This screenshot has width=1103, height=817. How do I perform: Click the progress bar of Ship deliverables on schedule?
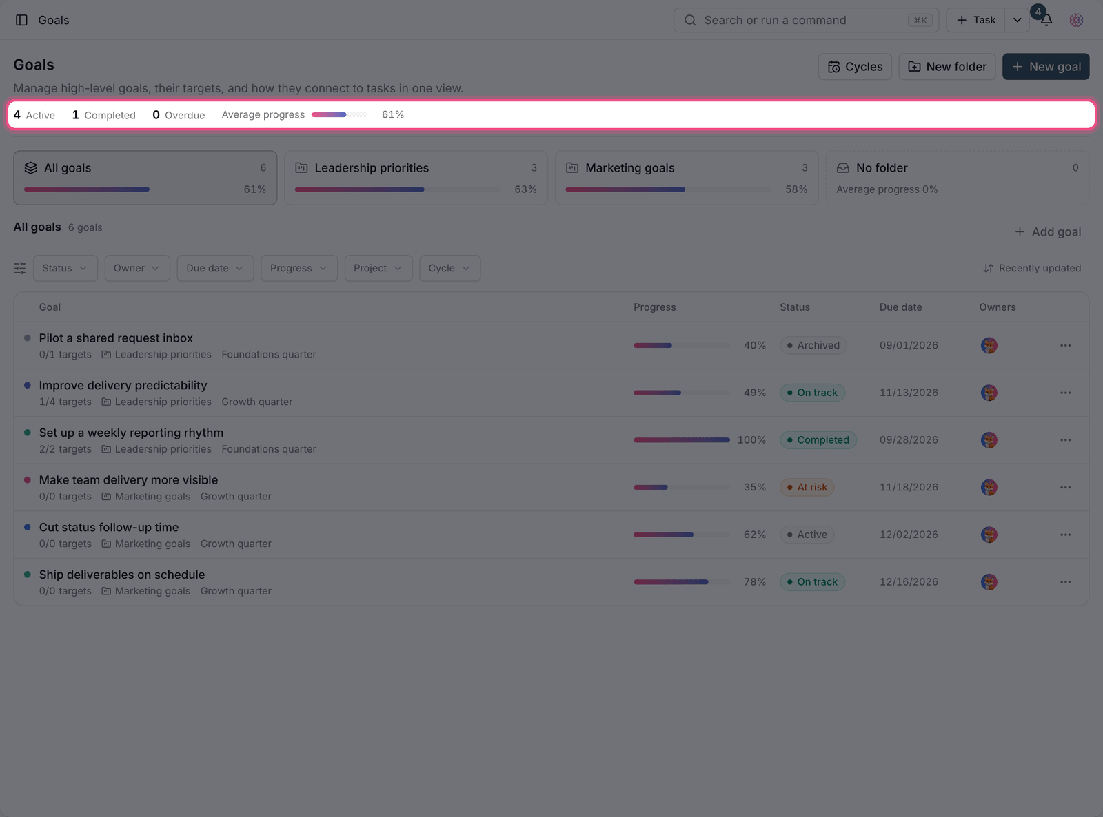click(681, 582)
